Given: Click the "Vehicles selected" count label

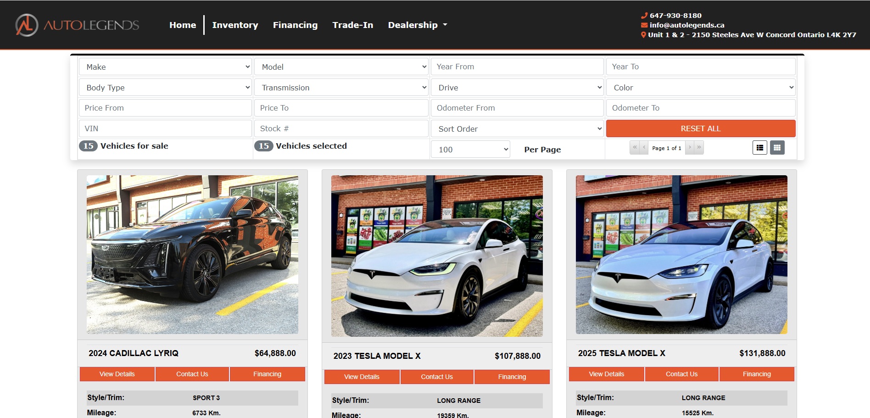Looking at the screenshot, I should coord(311,146).
